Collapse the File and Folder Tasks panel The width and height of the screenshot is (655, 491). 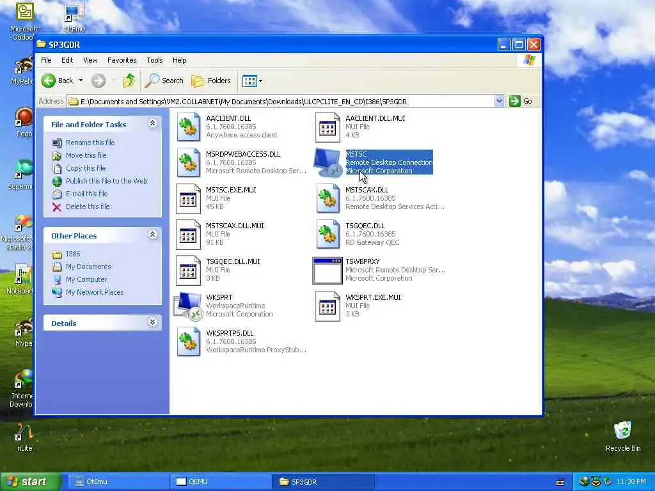(152, 123)
